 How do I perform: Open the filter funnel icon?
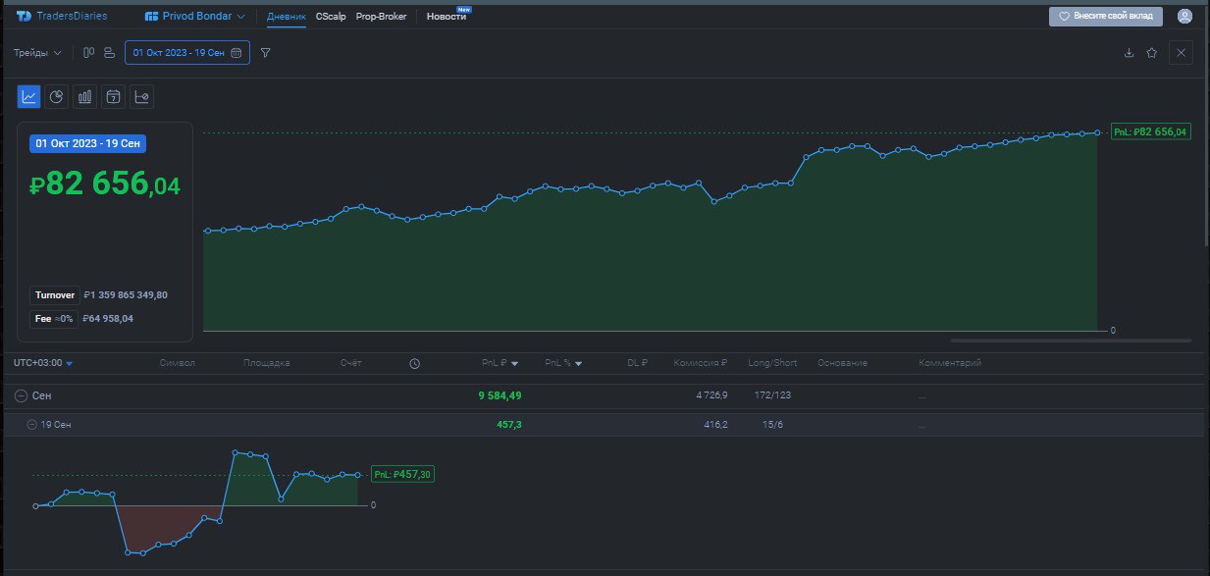tap(266, 53)
